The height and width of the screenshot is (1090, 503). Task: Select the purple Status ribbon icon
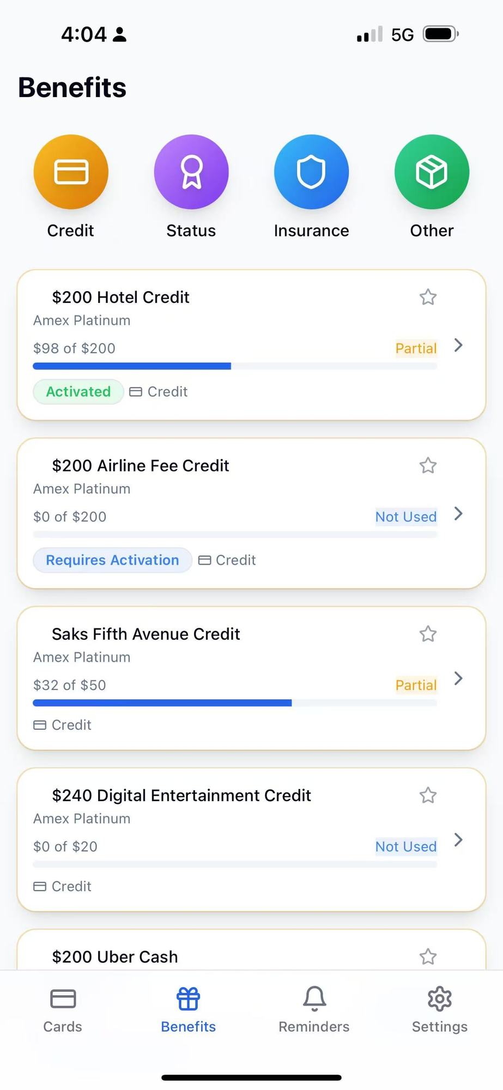(x=191, y=172)
